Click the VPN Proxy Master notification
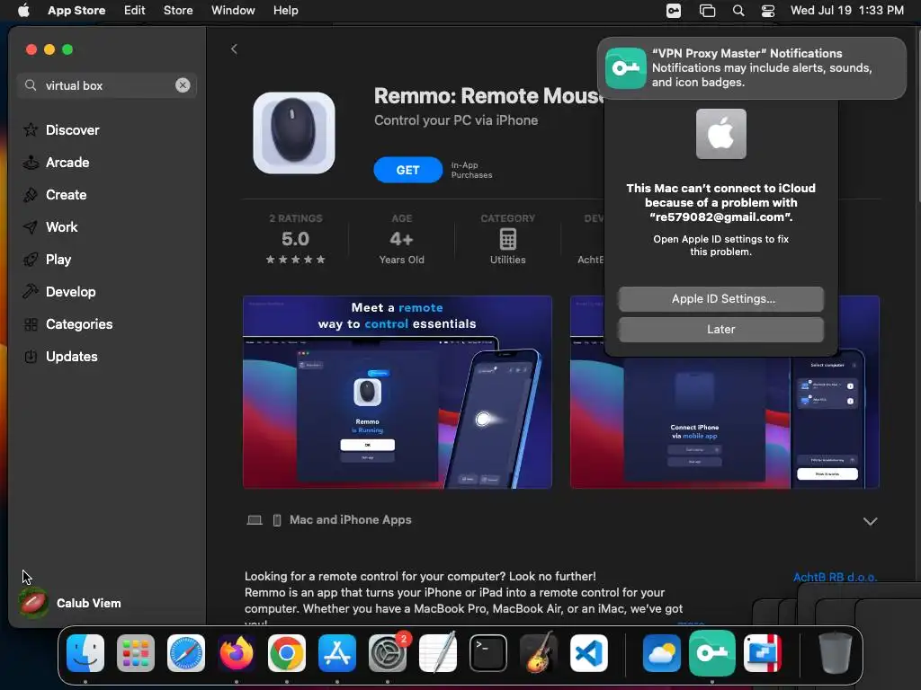 tap(751, 68)
